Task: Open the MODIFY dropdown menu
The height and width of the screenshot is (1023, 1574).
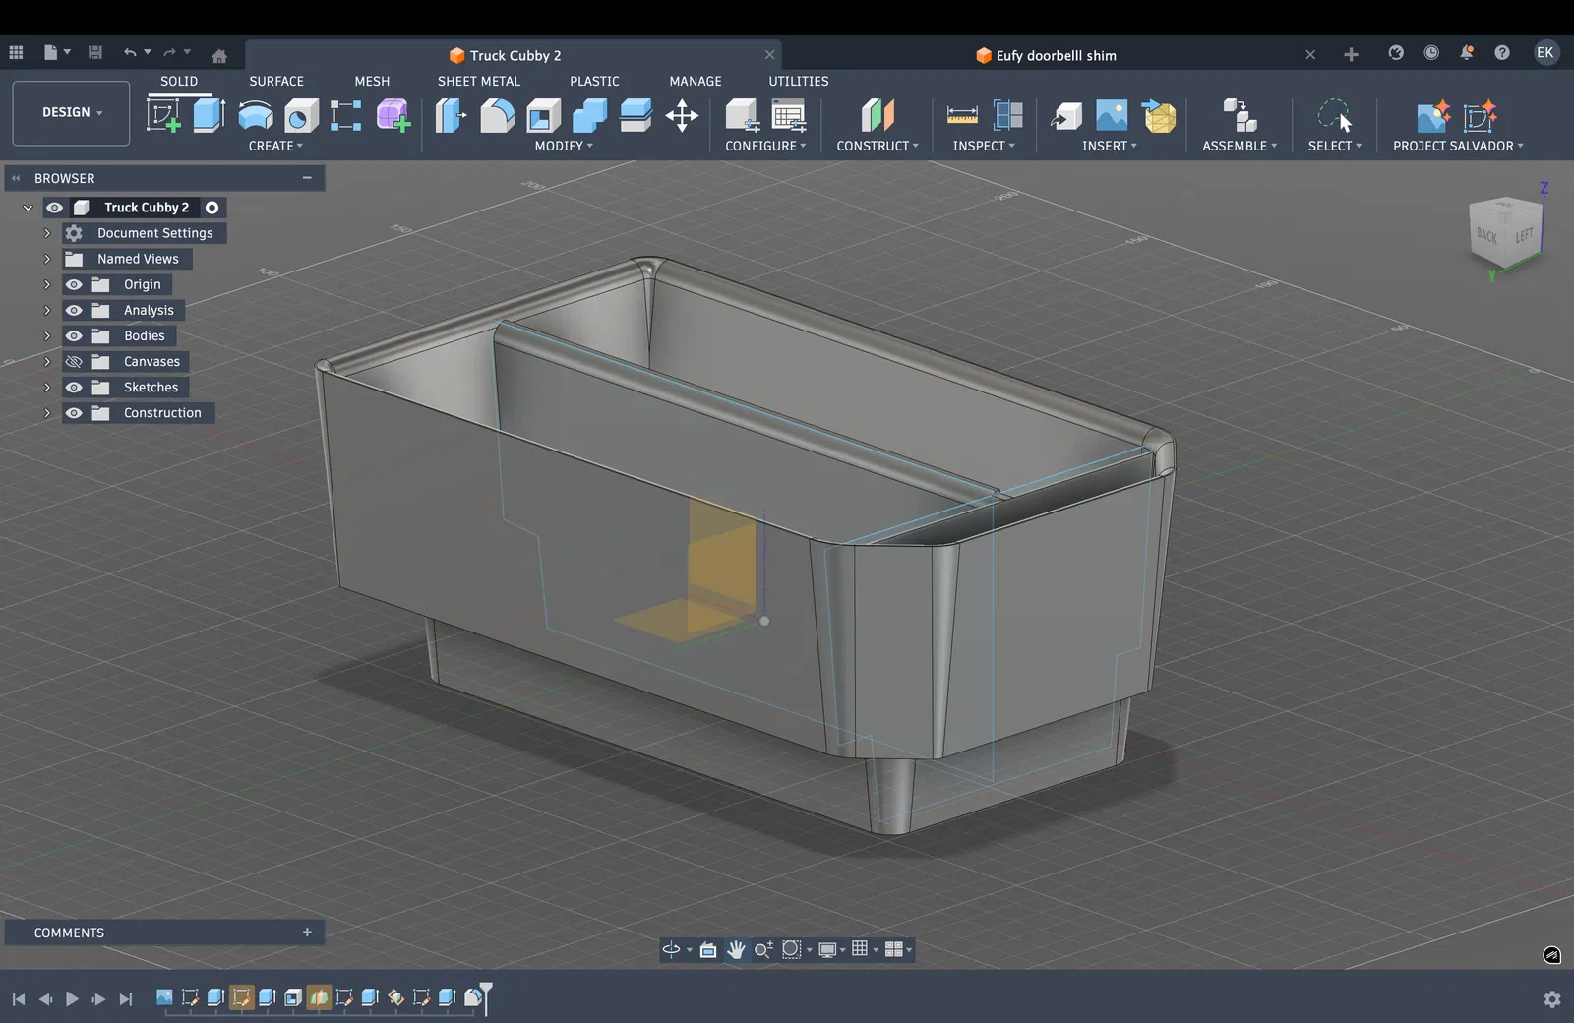Action: 563,146
